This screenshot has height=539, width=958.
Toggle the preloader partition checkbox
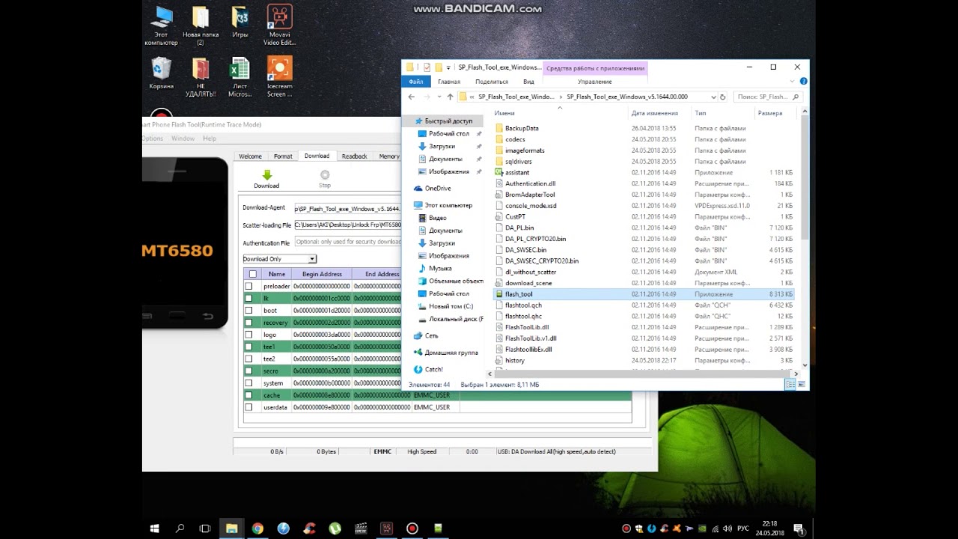pyautogui.click(x=249, y=286)
